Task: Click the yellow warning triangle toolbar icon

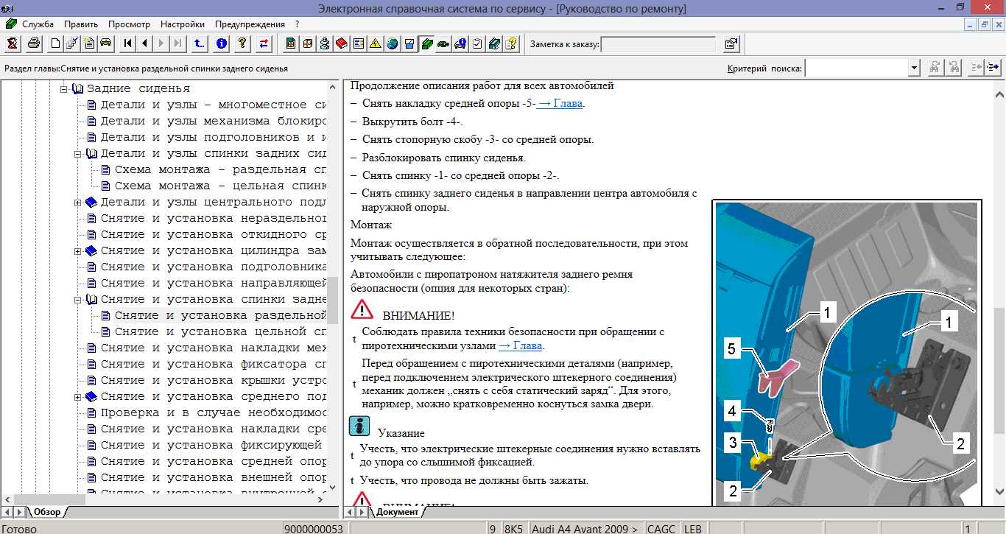Action: [x=376, y=43]
